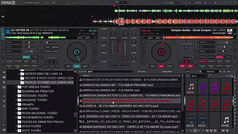Click the VAMOS sampler pad music note
The height and width of the screenshot is (134, 238).
[x=191, y=87]
